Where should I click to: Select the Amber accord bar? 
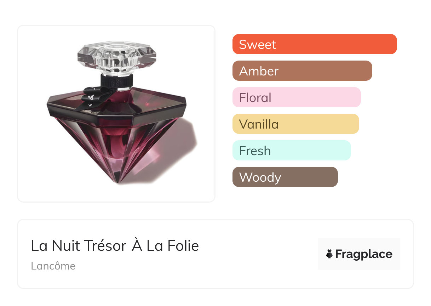pos(302,71)
